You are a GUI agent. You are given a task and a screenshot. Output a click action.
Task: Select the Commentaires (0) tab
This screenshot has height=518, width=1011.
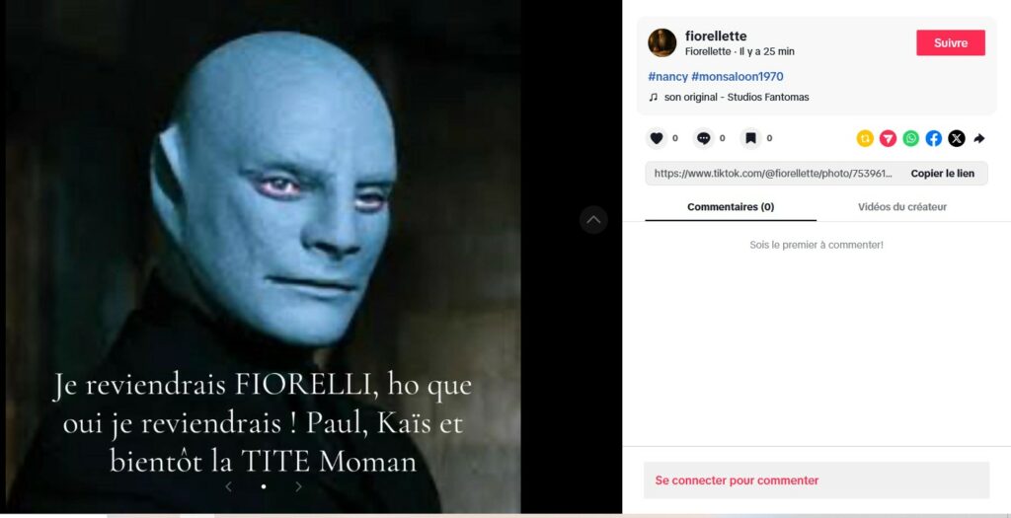tap(731, 207)
